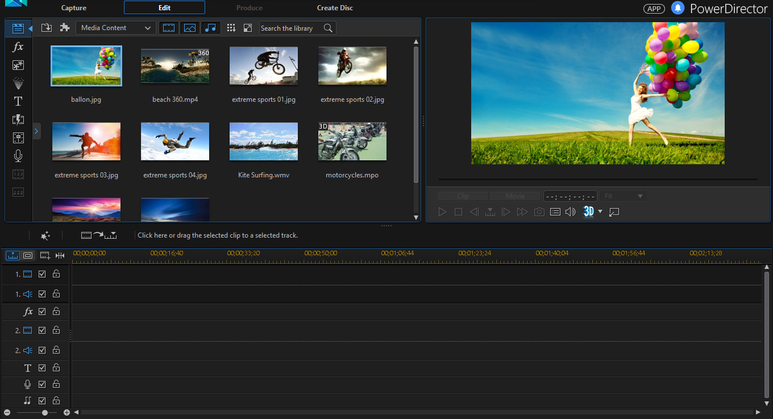Uncheck video track 2 enable checkbox

tap(42, 330)
